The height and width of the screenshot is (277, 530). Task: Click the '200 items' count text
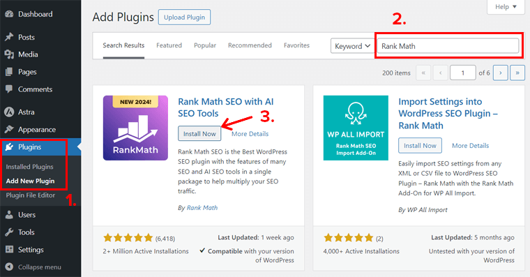(x=396, y=73)
